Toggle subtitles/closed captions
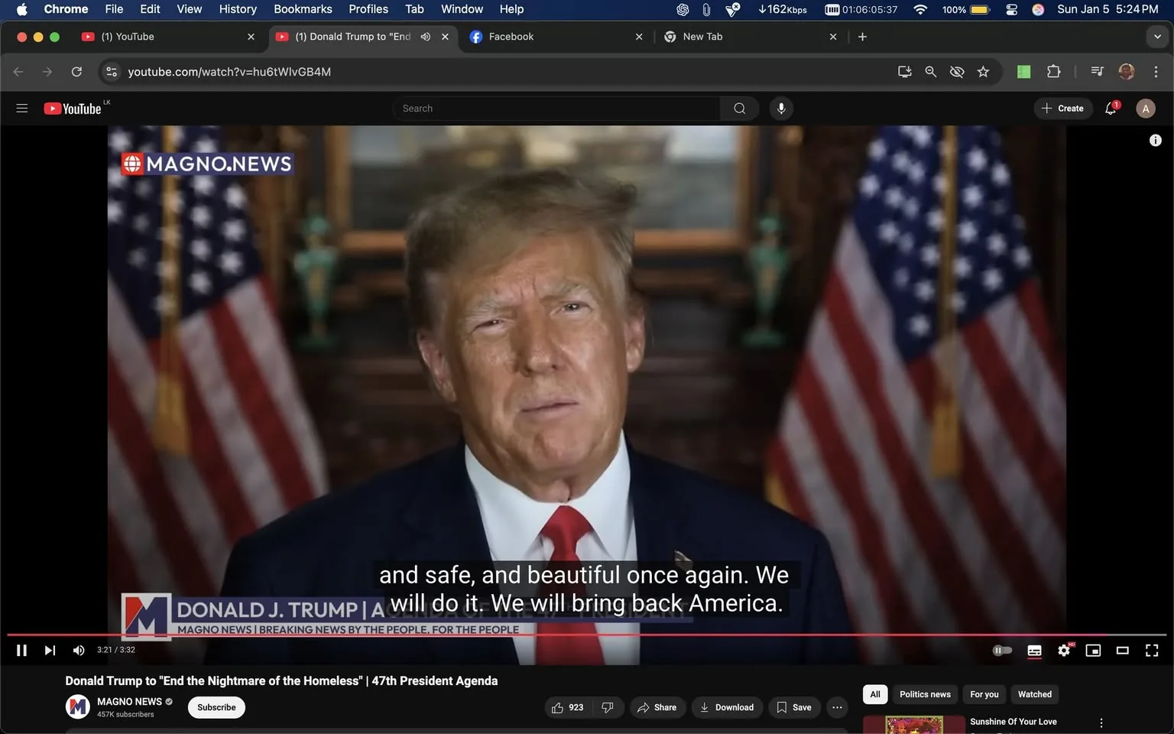This screenshot has height=734, width=1174. (x=1034, y=650)
